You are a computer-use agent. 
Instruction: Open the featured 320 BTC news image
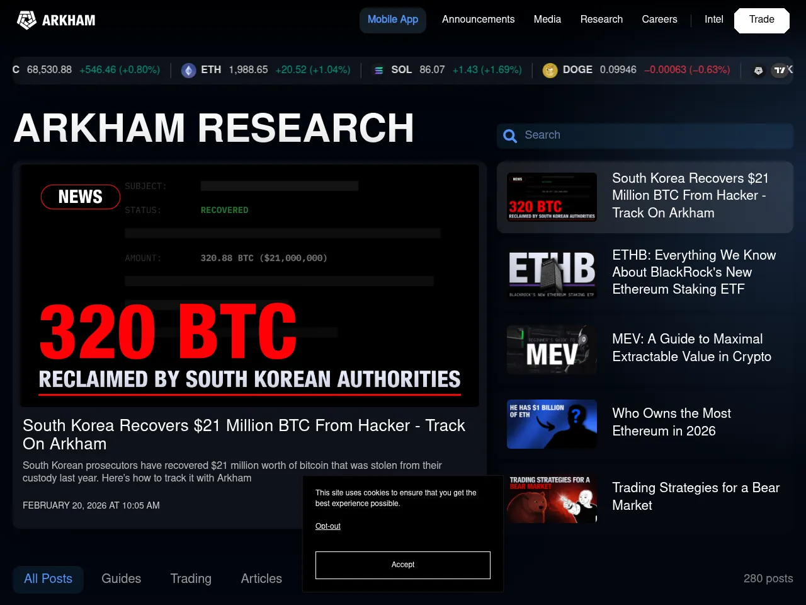point(249,286)
